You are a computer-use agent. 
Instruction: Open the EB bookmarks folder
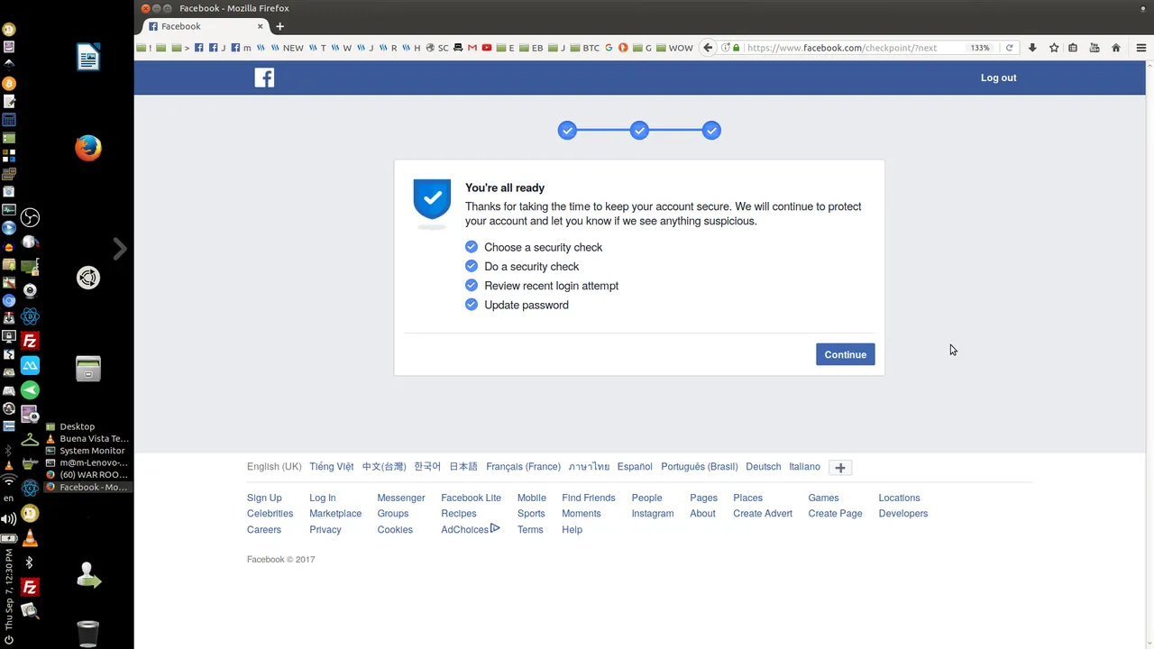529,48
